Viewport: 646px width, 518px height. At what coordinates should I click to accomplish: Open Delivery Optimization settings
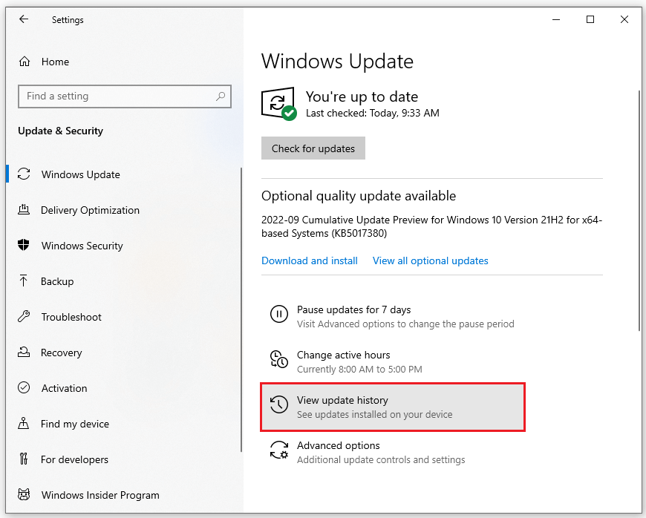[x=90, y=210]
